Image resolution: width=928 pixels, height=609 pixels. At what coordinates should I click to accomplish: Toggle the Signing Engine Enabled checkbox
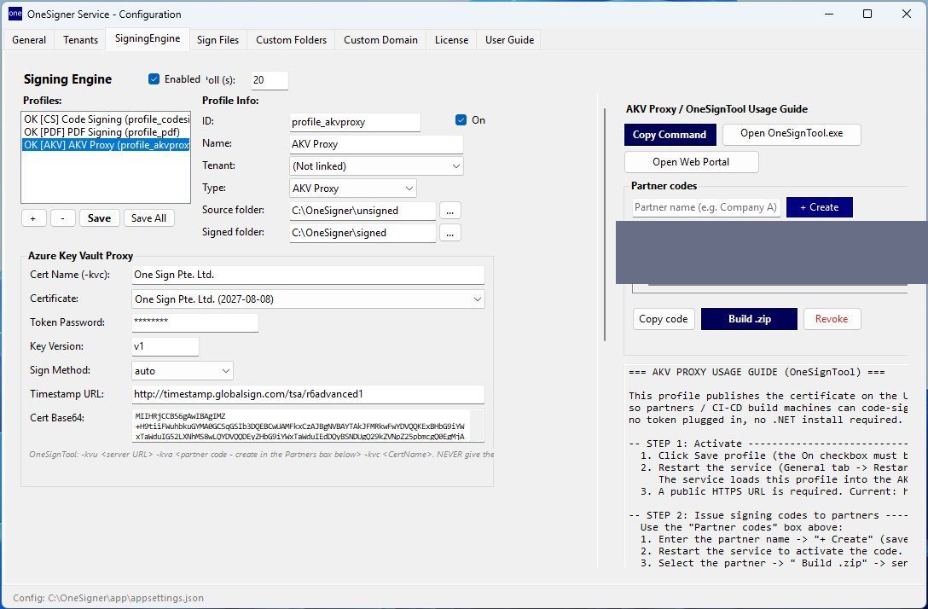tap(154, 79)
